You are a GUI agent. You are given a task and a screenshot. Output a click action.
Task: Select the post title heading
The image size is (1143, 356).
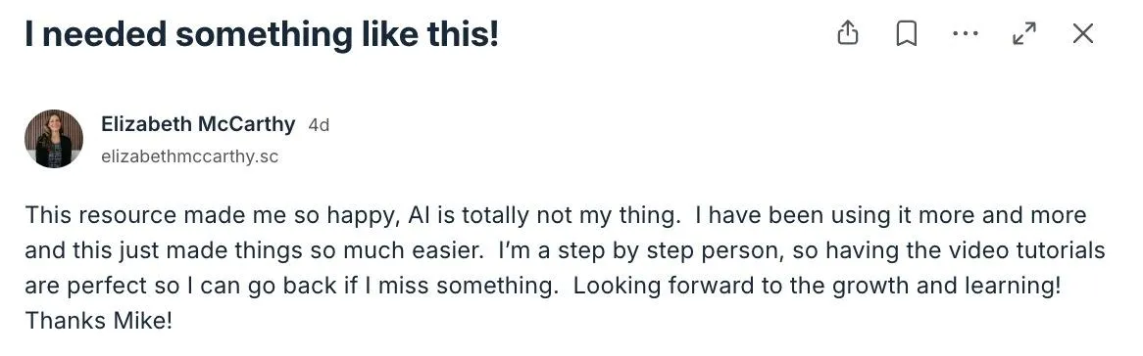click(x=262, y=34)
